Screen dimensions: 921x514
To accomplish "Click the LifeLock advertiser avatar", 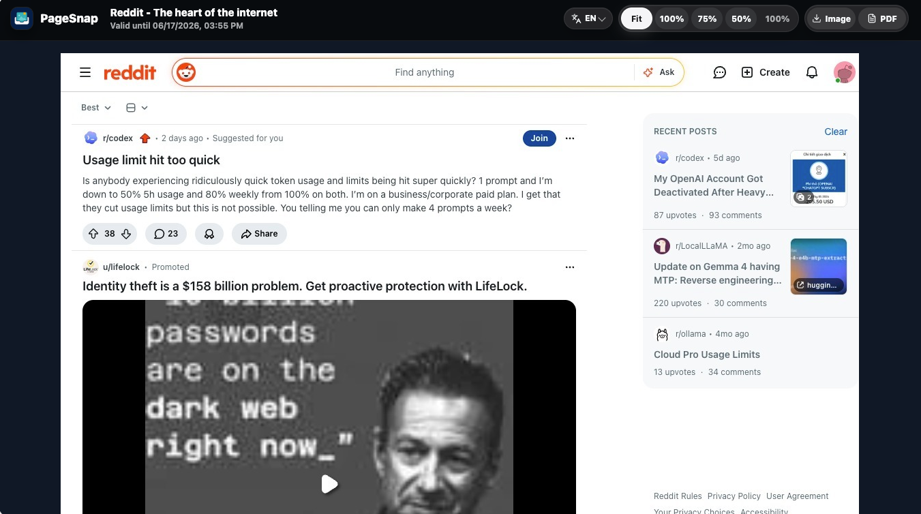I will pos(91,267).
